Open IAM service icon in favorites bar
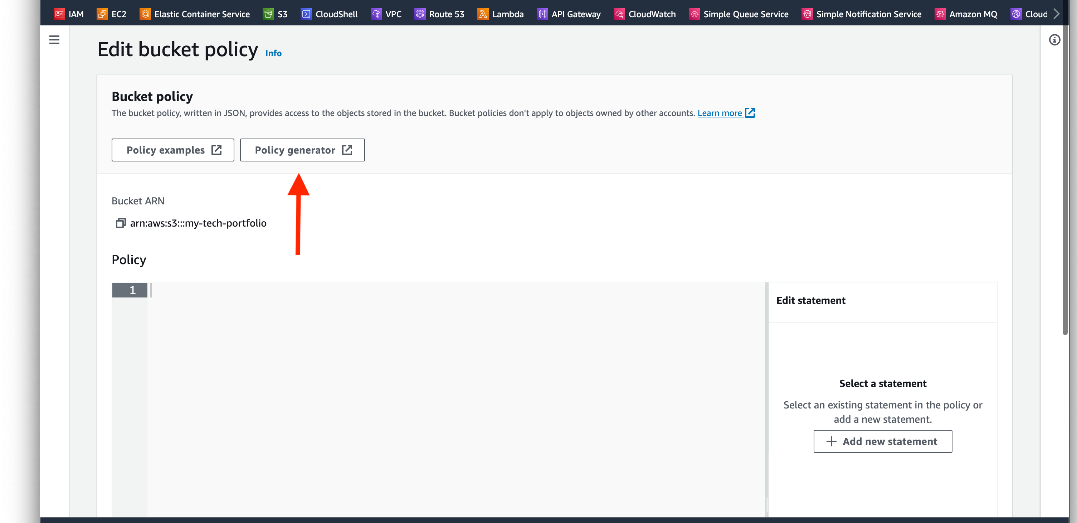The height and width of the screenshot is (523, 1077). (x=59, y=14)
